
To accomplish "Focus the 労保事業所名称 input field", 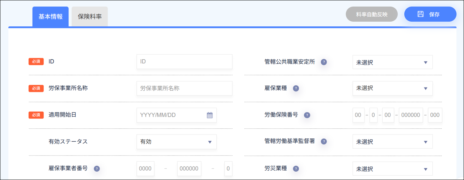I will (x=185, y=88).
